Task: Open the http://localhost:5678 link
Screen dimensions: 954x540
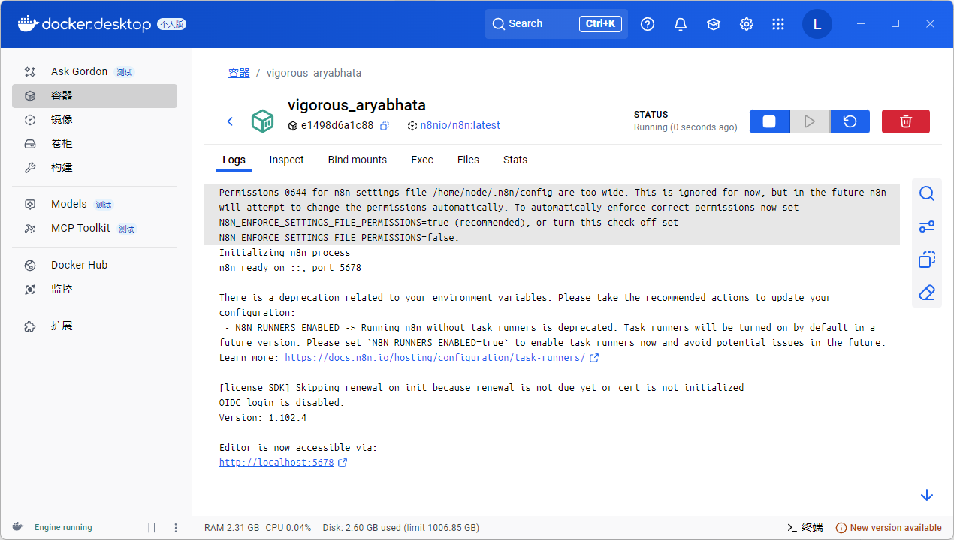Action: (276, 463)
